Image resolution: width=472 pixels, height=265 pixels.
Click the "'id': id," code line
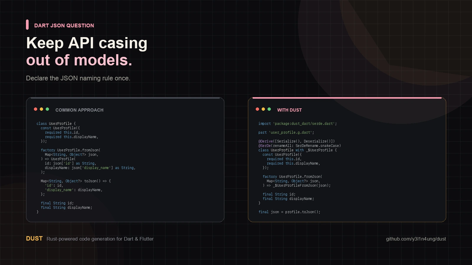tap(54, 185)
